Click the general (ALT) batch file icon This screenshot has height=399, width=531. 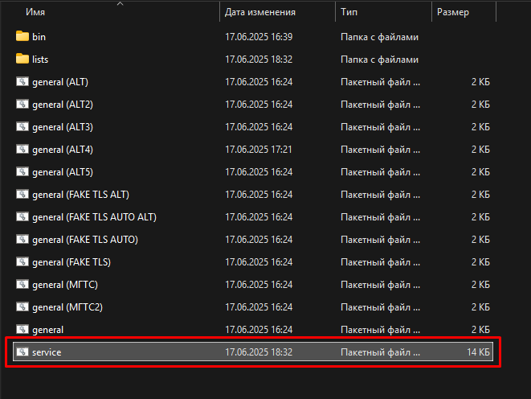tap(22, 81)
